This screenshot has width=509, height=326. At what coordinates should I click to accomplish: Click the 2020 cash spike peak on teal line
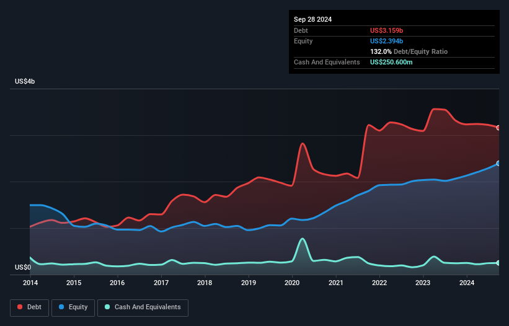click(x=303, y=239)
